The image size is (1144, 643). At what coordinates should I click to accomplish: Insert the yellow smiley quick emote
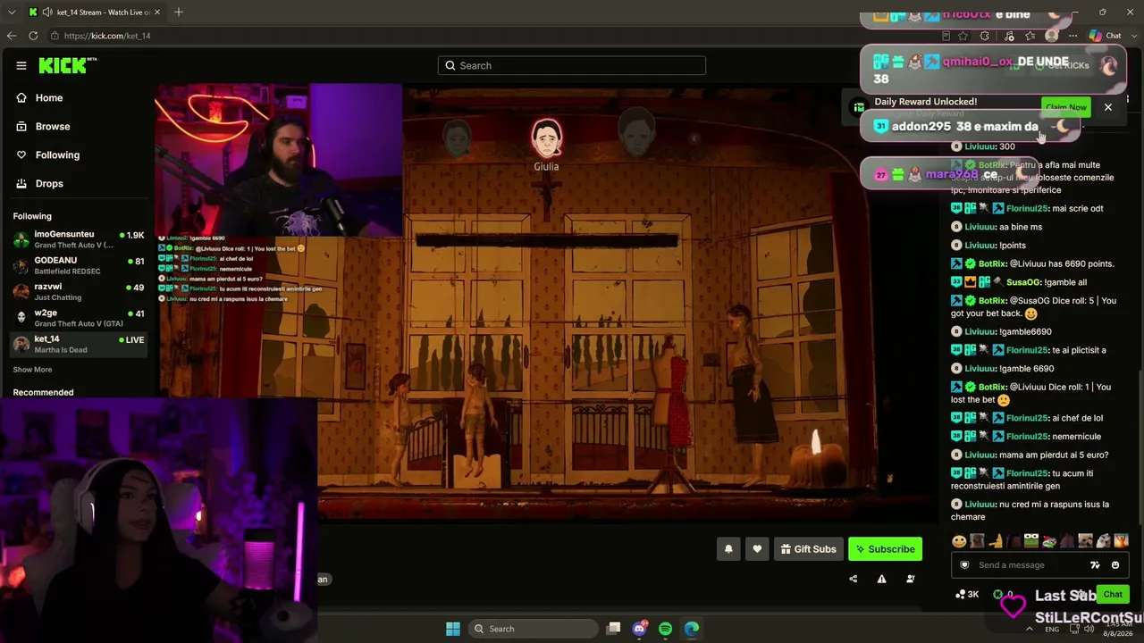(959, 540)
